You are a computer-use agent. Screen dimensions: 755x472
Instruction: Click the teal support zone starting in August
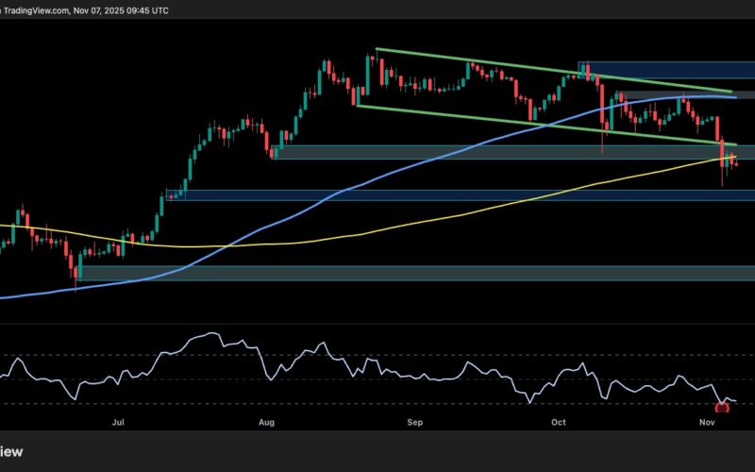pyautogui.click(x=425, y=152)
